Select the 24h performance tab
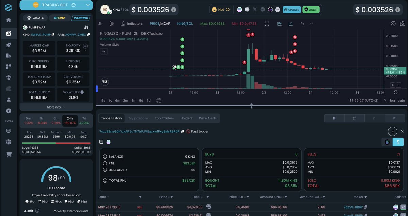 70,120
